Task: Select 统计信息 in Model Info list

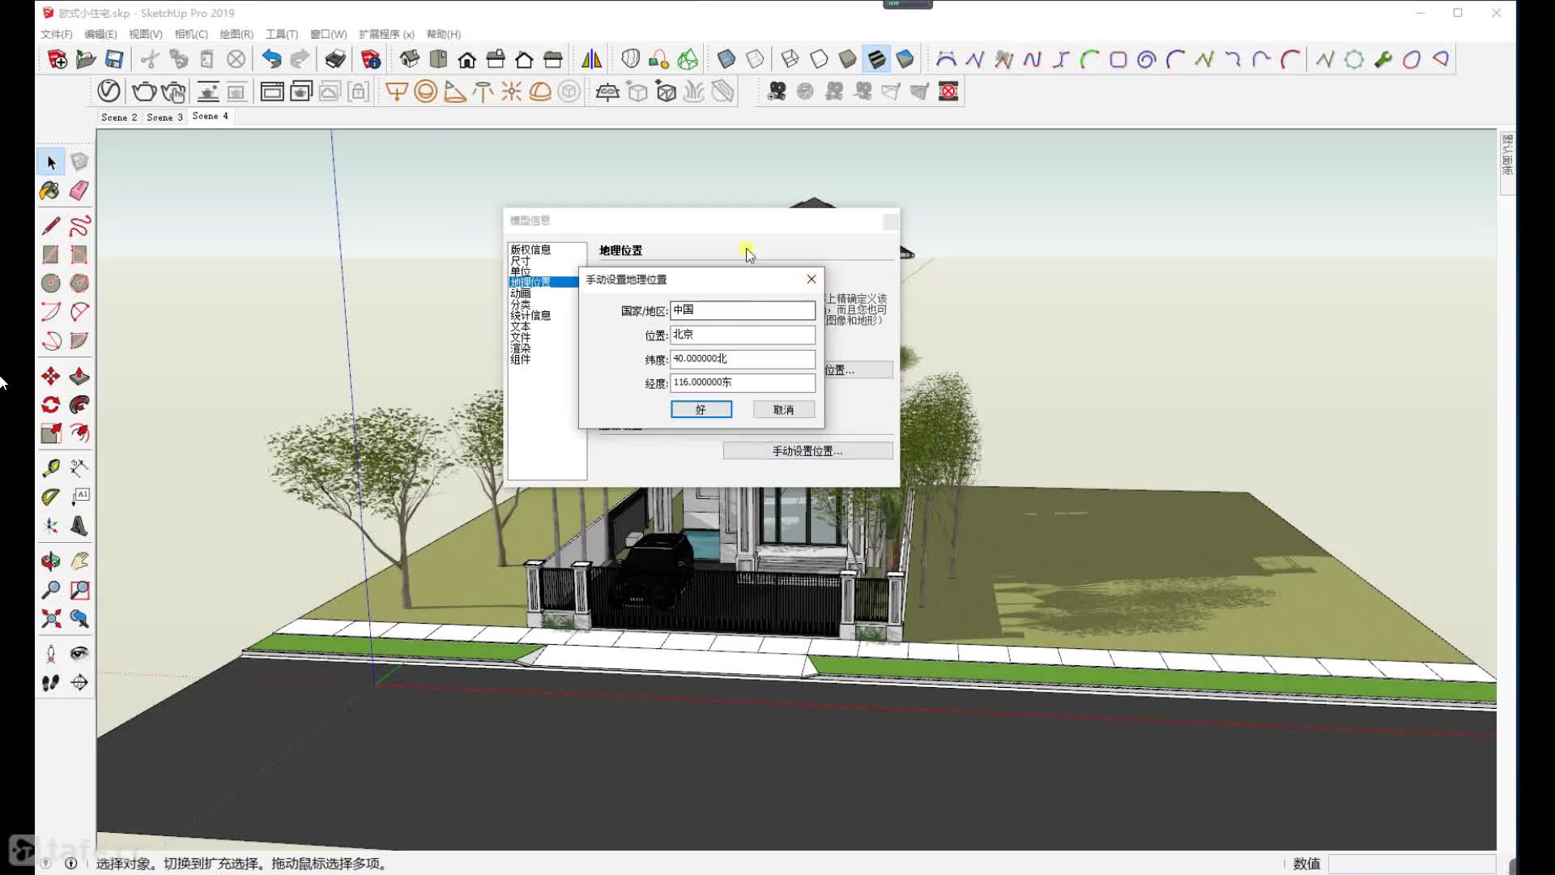Action: tap(530, 315)
